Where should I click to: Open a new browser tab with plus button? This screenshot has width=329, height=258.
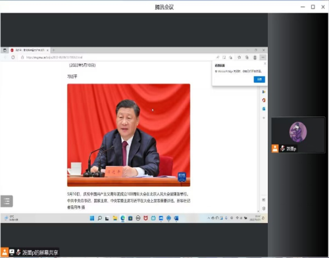53,50
